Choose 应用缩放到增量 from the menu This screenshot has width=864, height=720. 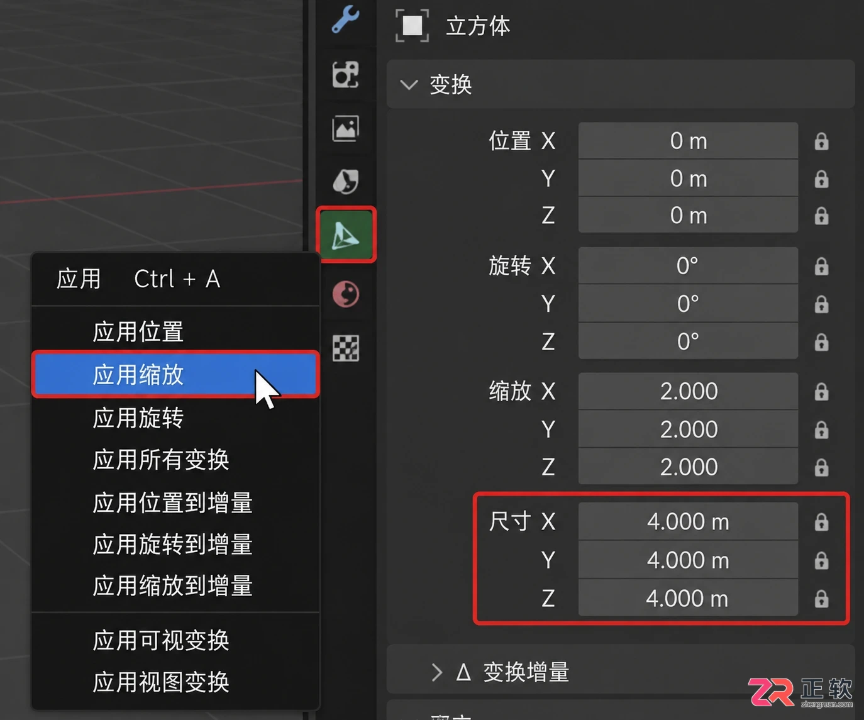[176, 586]
